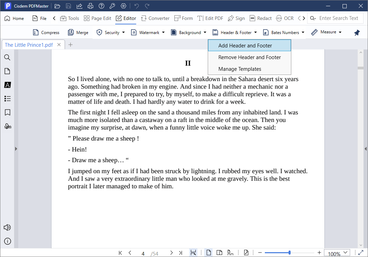
Task: Choose Manage Templates
Action: [x=249, y=69]
